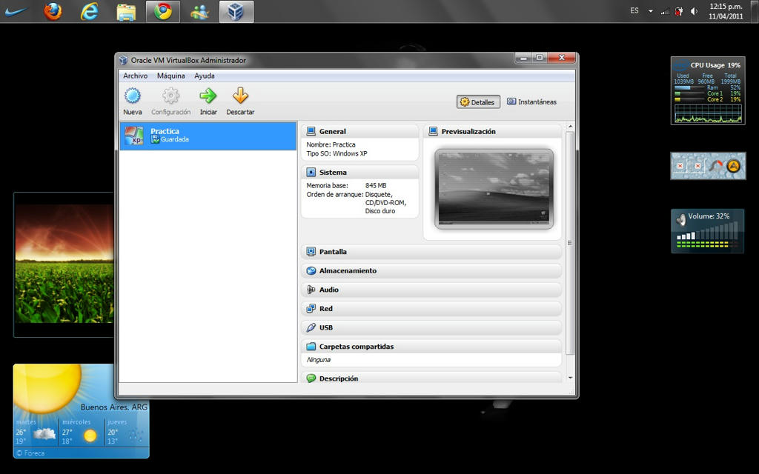Screen dimensions: 759x474
Task: Switch to Chrome in the taskbar
Action: point(163,12)
